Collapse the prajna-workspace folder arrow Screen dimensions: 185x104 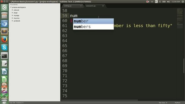click(11, 7)
